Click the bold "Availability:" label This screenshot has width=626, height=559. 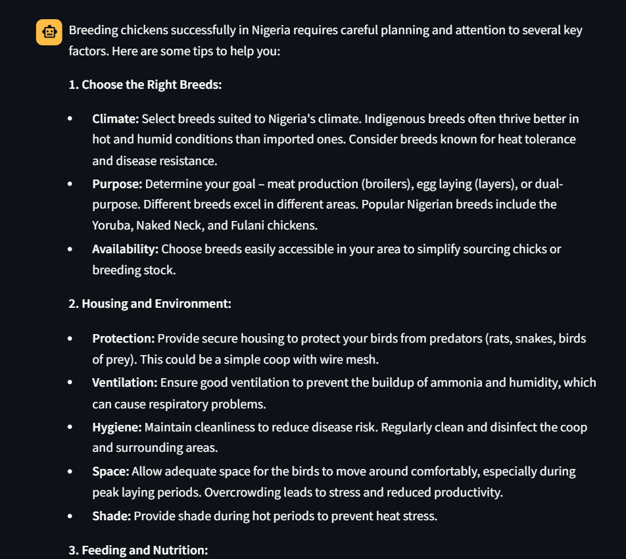(125, 249)
